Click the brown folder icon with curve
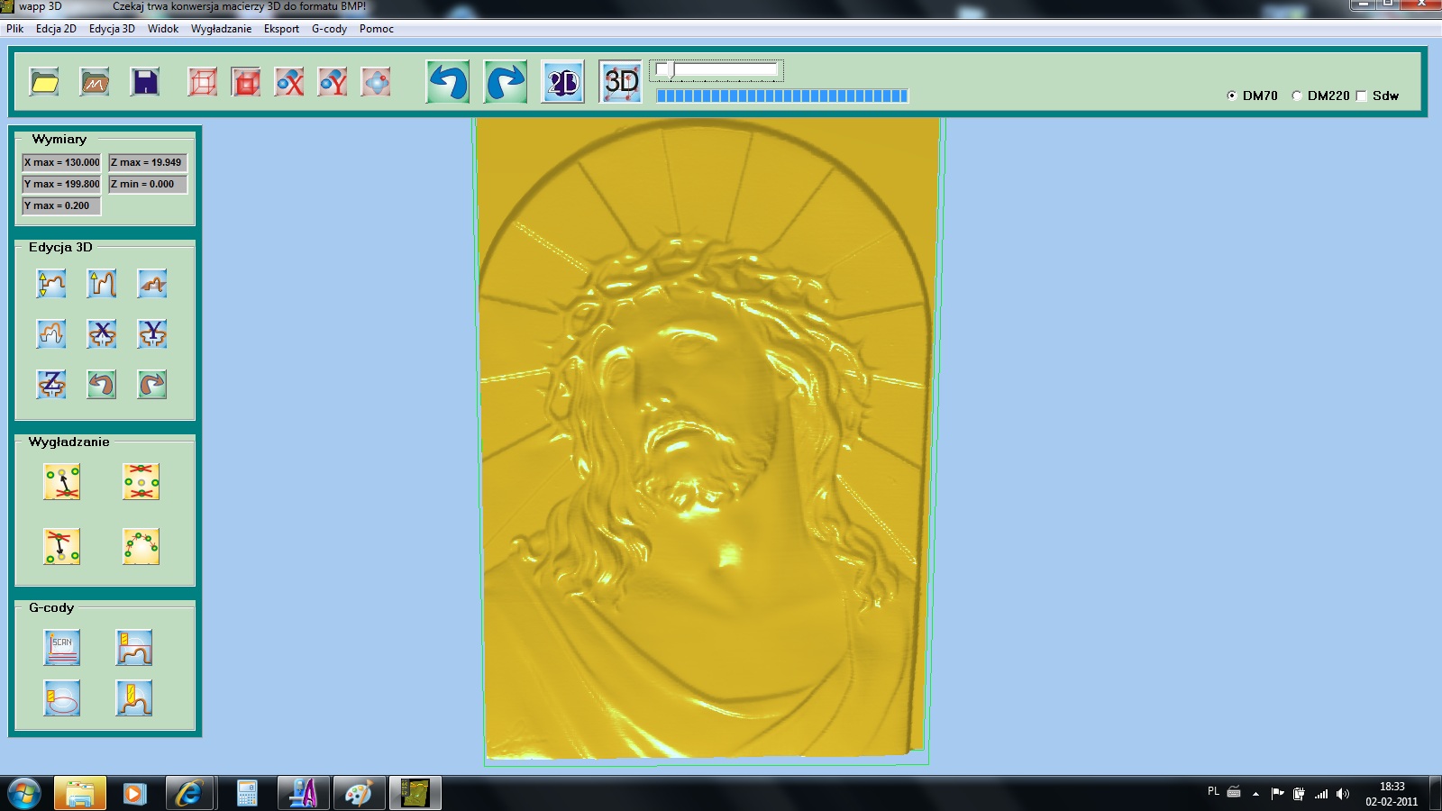 coord(95,82)
